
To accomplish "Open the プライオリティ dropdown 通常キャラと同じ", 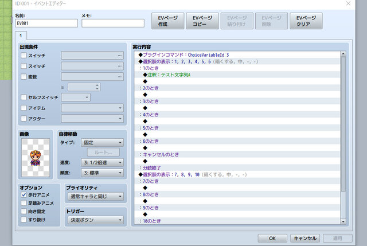I will [96, 196].
